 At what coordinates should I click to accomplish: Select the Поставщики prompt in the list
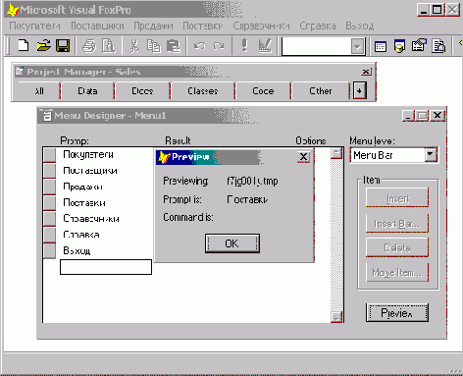pyautogui.click(x=90, y=171)
